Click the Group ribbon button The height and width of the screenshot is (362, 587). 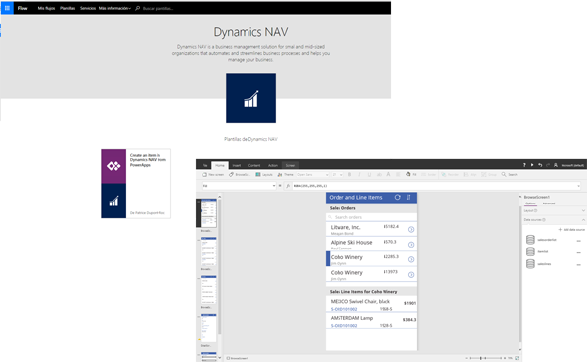[x=489, y=175]
